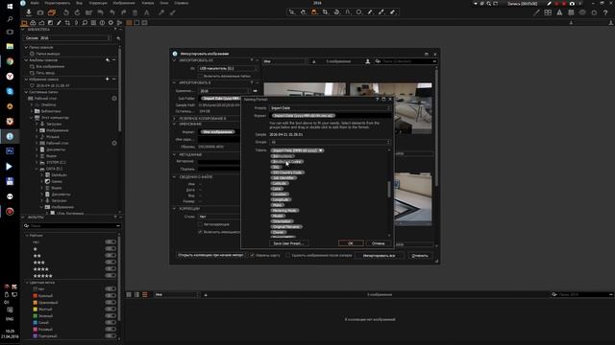Viewport: 615px width, 345px height.
Task: Select the Crop cursor tool
Action: [x=325, y=12]
